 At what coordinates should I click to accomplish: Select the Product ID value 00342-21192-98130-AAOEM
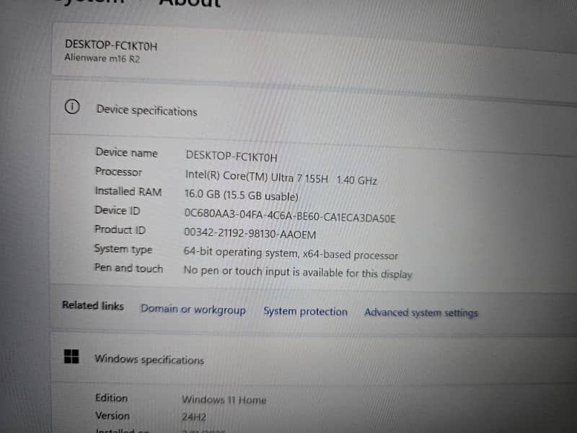[250, 233]
